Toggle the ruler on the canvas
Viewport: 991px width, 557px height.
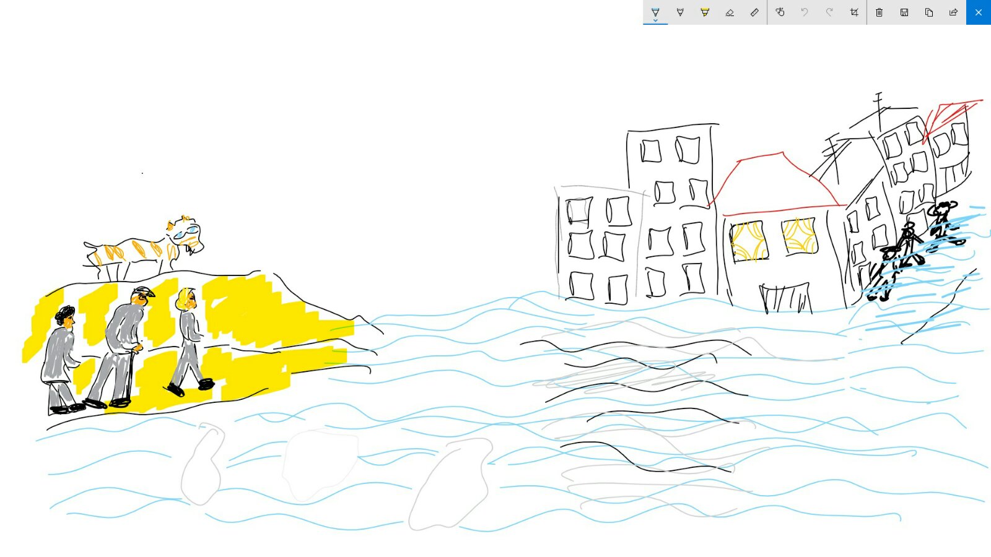(754, 12)
